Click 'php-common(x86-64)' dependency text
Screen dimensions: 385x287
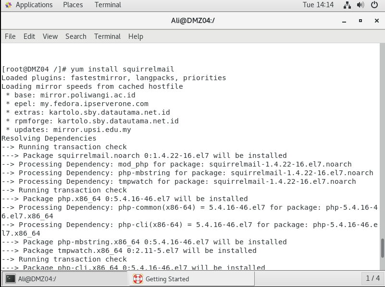[157, 208]
